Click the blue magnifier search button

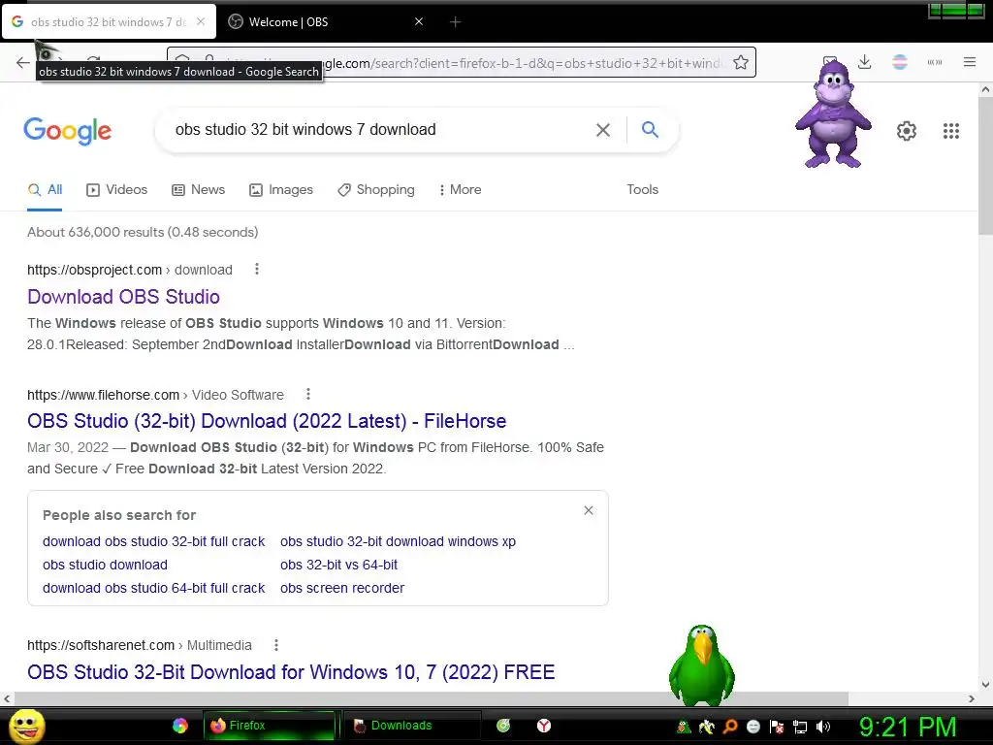tap(650, 129)
